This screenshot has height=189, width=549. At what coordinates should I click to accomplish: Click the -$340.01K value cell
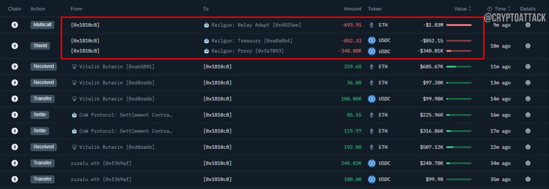pyautogui.click(x=430, y=51)
